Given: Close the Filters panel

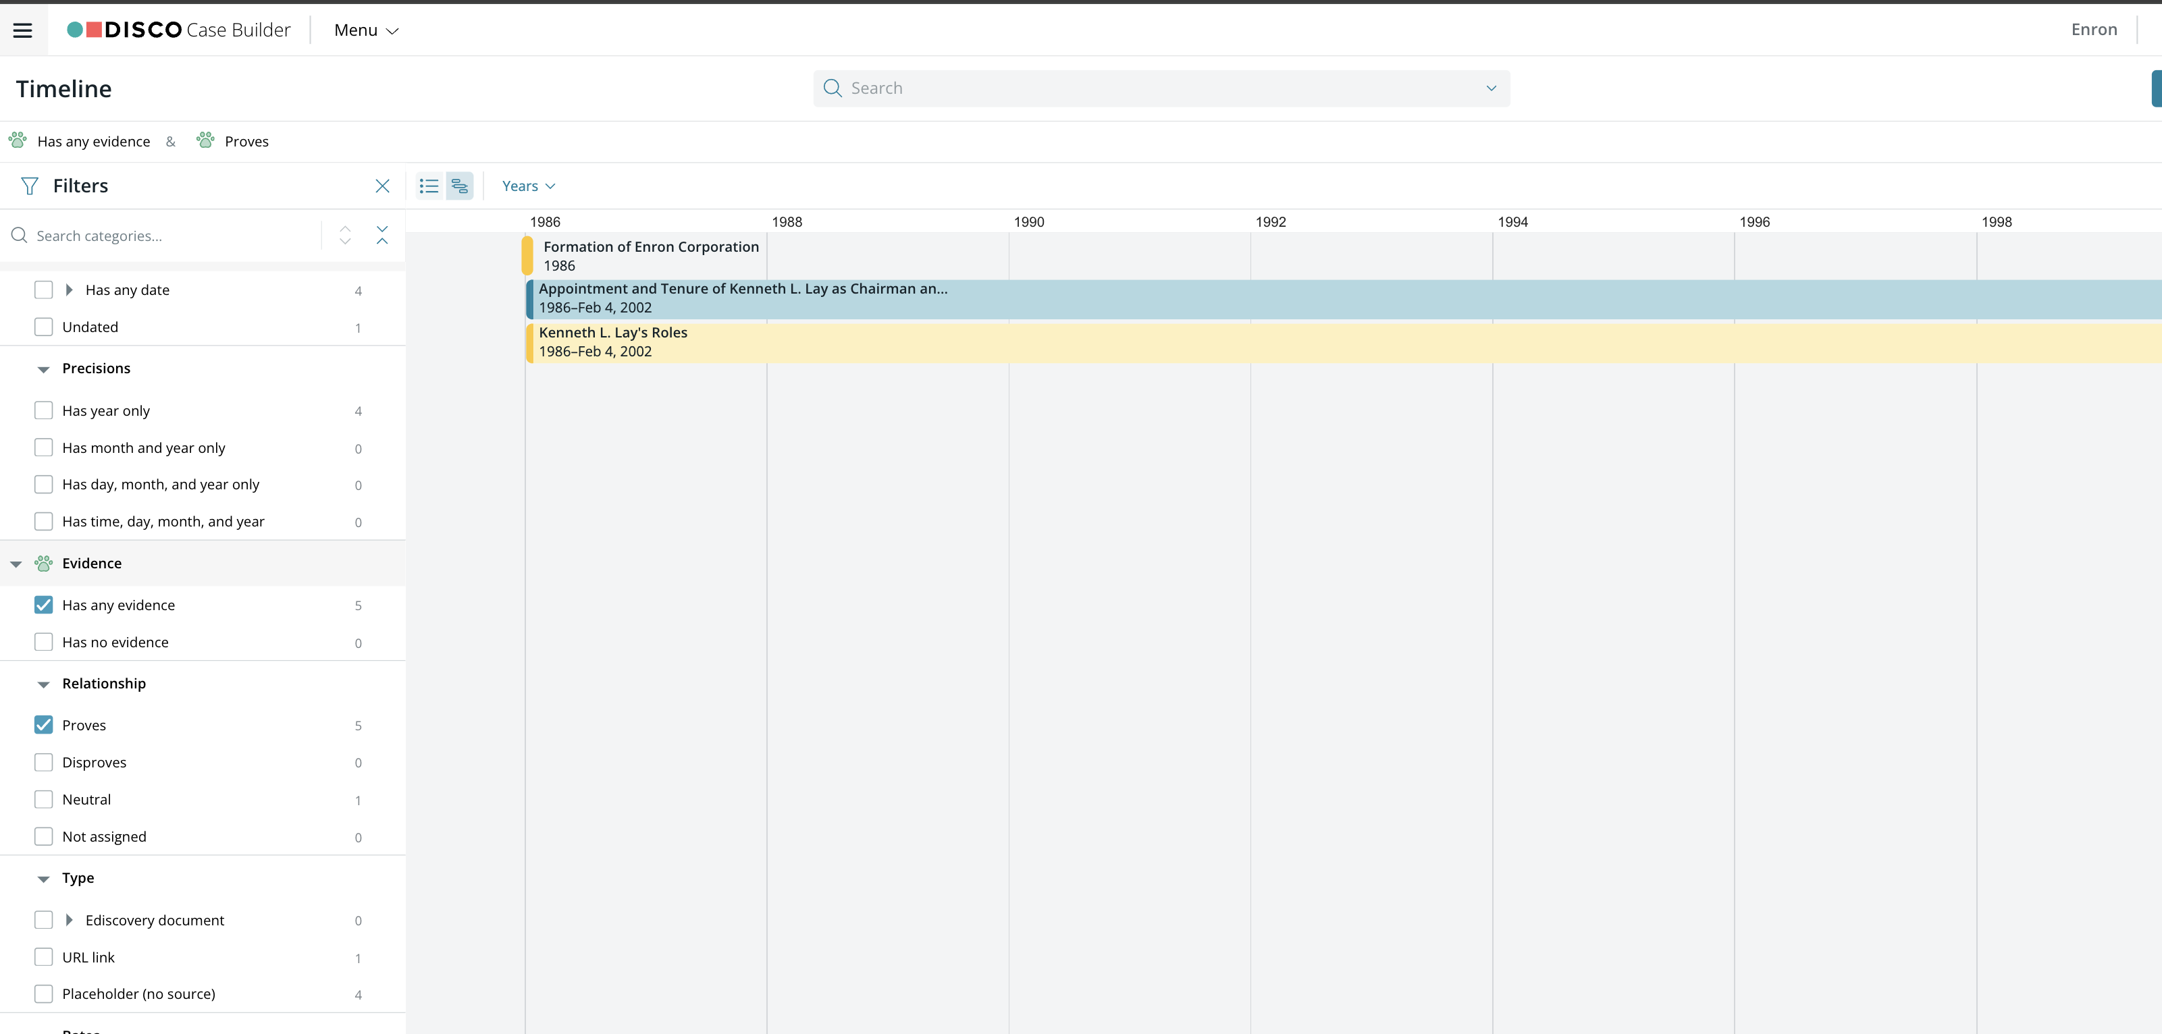Looking at the screenshot, I should [382, 186].
